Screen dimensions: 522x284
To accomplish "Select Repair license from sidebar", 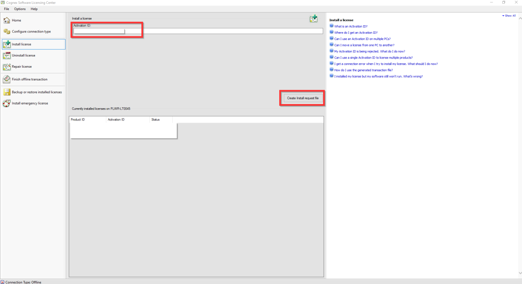I will click(x=22, y=66).
